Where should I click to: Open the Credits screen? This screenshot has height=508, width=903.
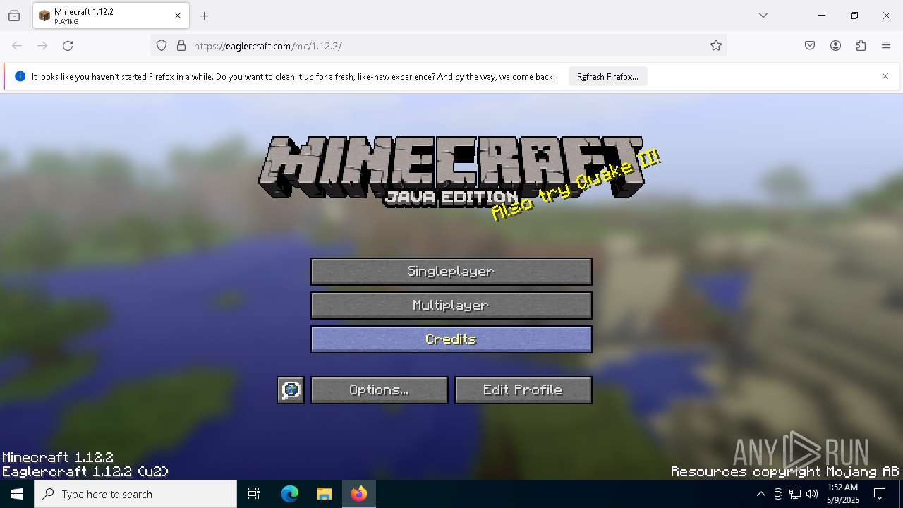(x=451, y=339)
